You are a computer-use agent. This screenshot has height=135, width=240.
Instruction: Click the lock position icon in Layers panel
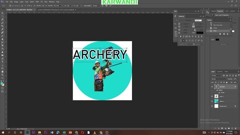point(221,82)
